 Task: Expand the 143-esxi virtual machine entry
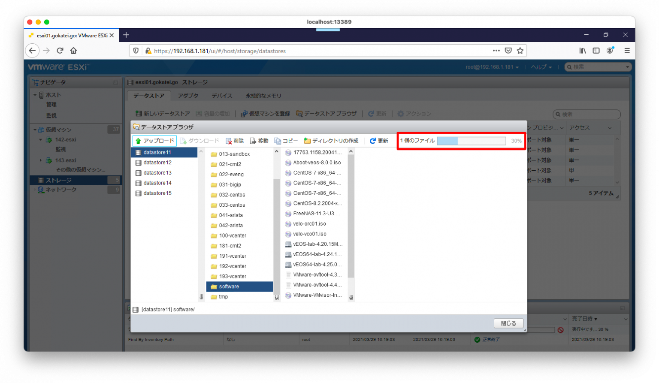point(41,160)
